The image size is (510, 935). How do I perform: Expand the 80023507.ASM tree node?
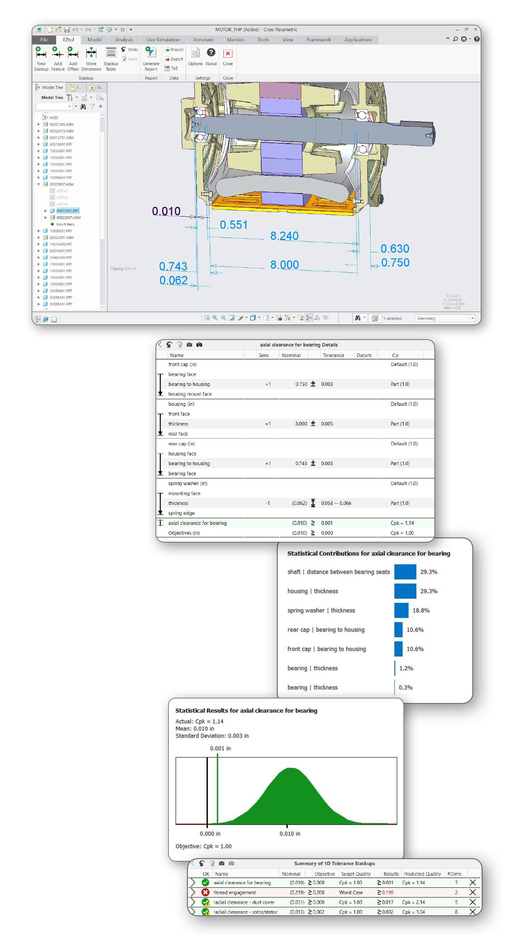[46, 218]
